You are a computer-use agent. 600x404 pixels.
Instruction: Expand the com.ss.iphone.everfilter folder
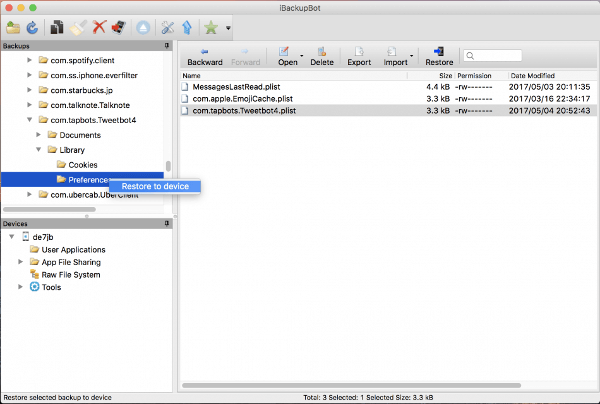[30, 75]
